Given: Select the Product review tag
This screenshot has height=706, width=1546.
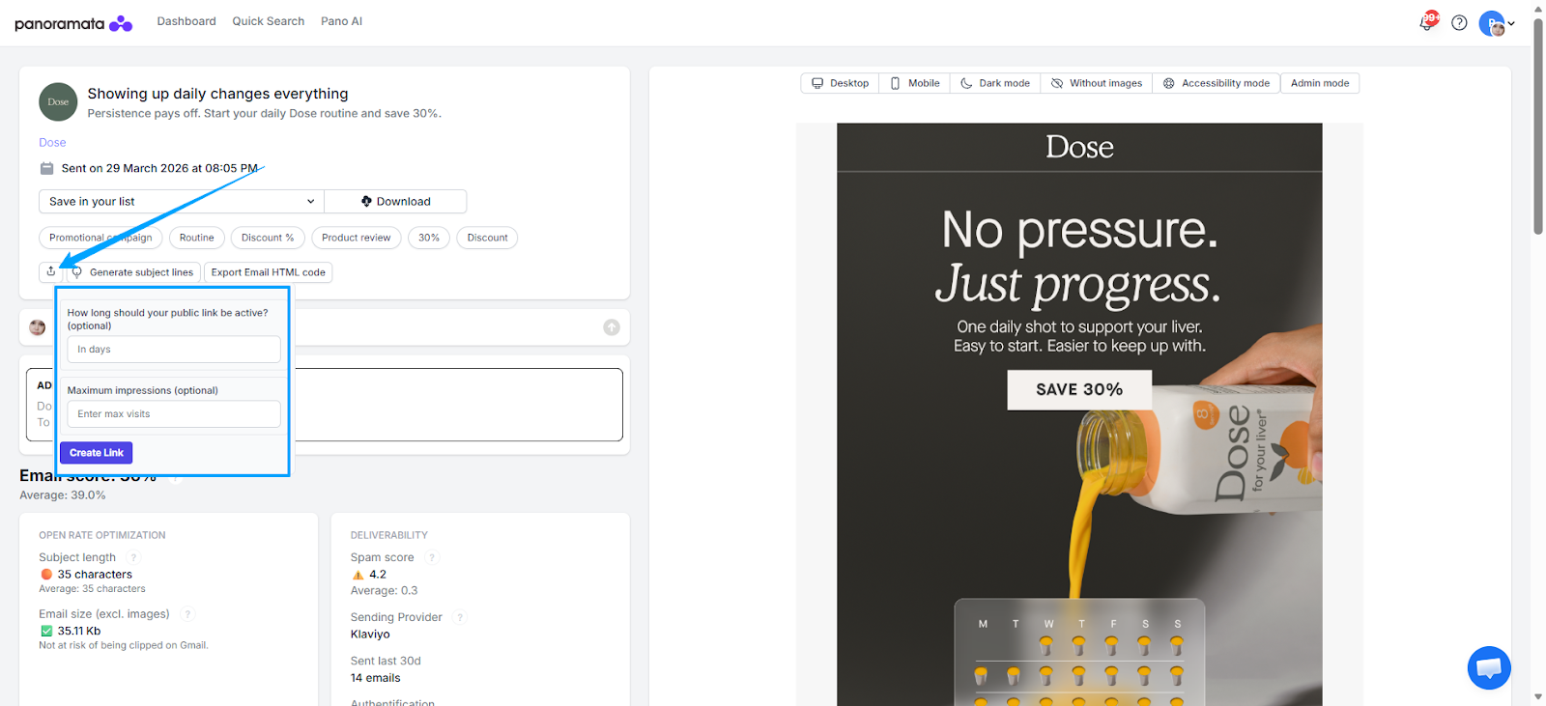Looking at the screenshot, I should click(356, 238).
